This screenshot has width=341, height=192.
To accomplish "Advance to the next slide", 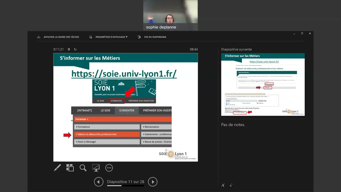I will point(153,182).
